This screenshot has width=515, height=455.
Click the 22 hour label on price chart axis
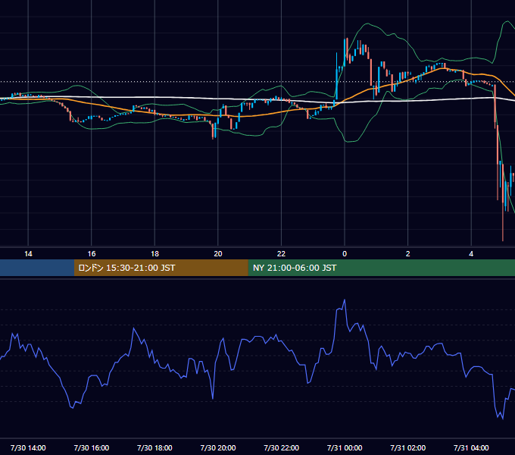coord(281,254)
